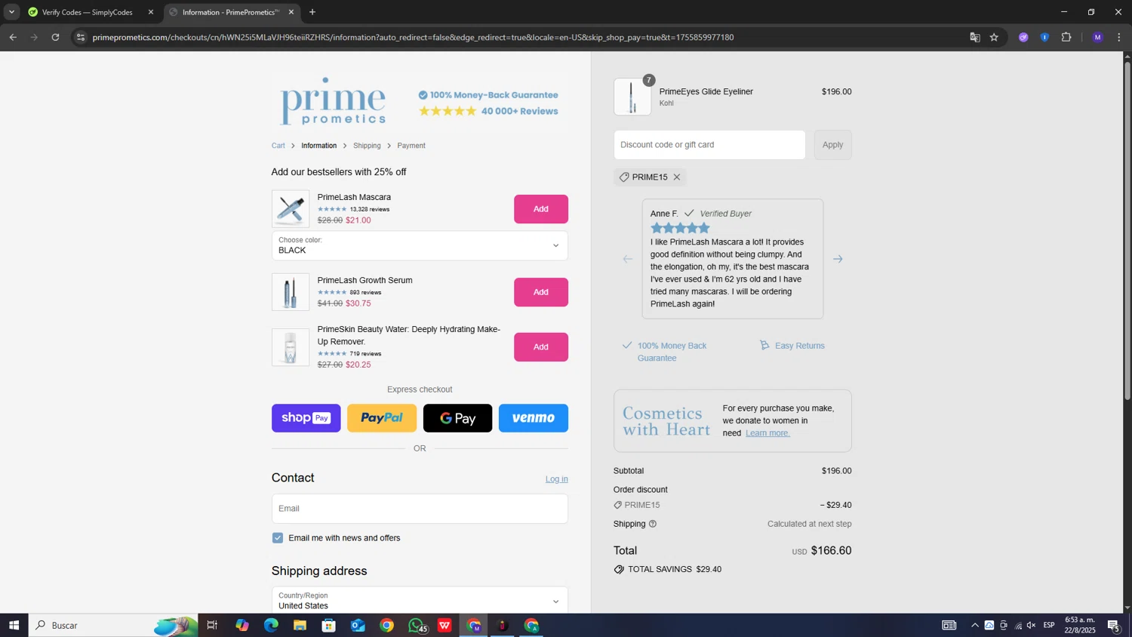
Task: Open WPS Office from the taskbar
Action: tap(444, 625)
